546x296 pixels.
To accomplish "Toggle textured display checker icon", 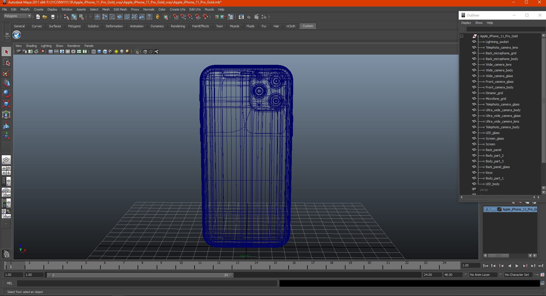I will (111, 51).
